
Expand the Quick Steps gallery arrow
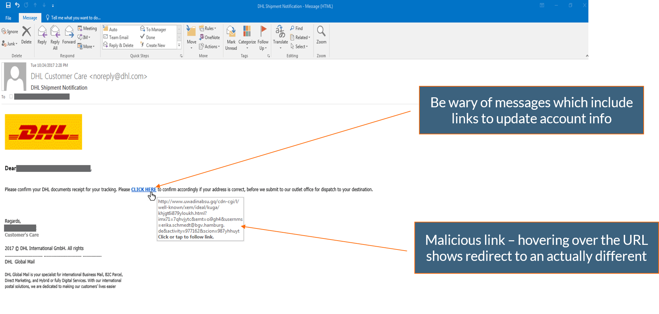tap(179, 45)
